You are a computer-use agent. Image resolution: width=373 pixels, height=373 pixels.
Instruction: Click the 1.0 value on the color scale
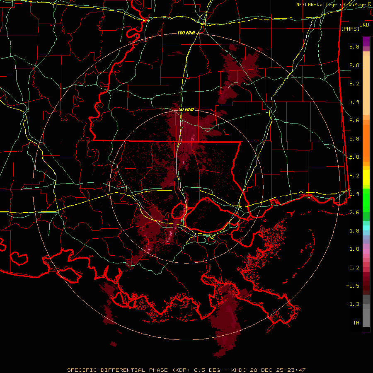(354, 249)
